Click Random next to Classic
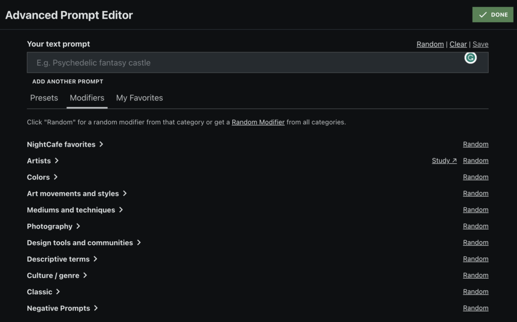The width and height of the screenshot is (517, 322). point(476,292)
